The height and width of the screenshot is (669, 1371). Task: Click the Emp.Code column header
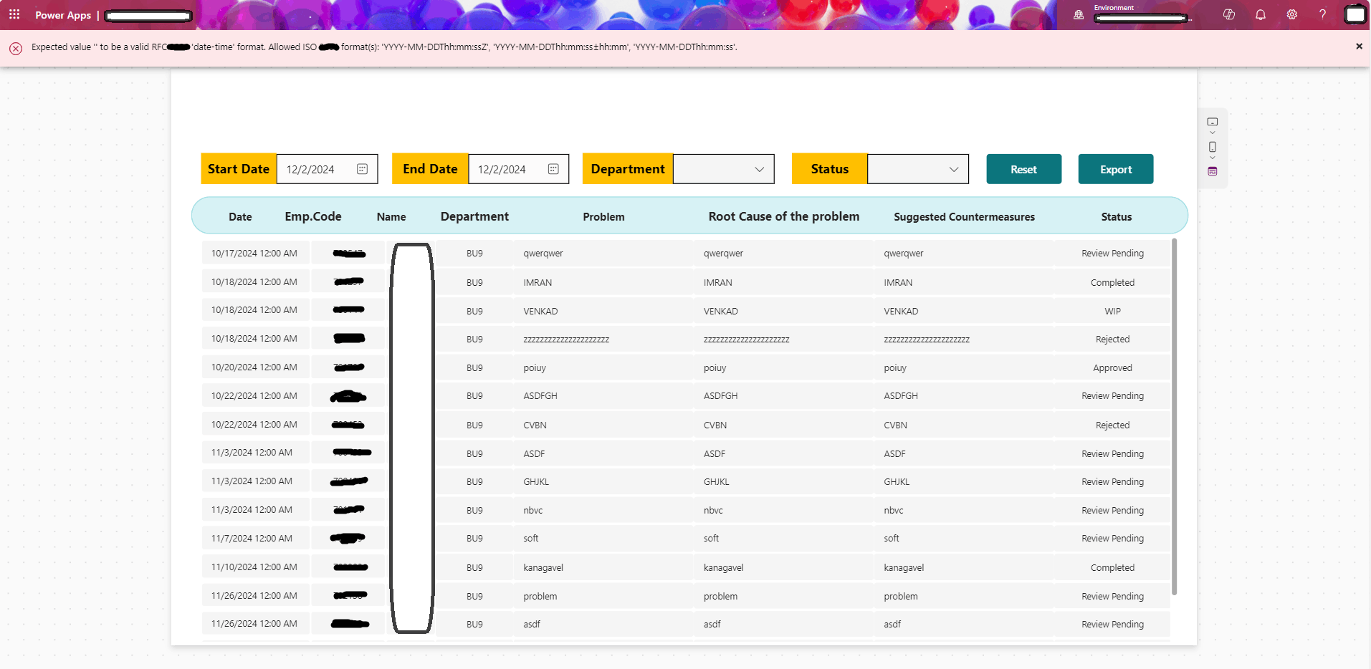(x=313, y=216)
